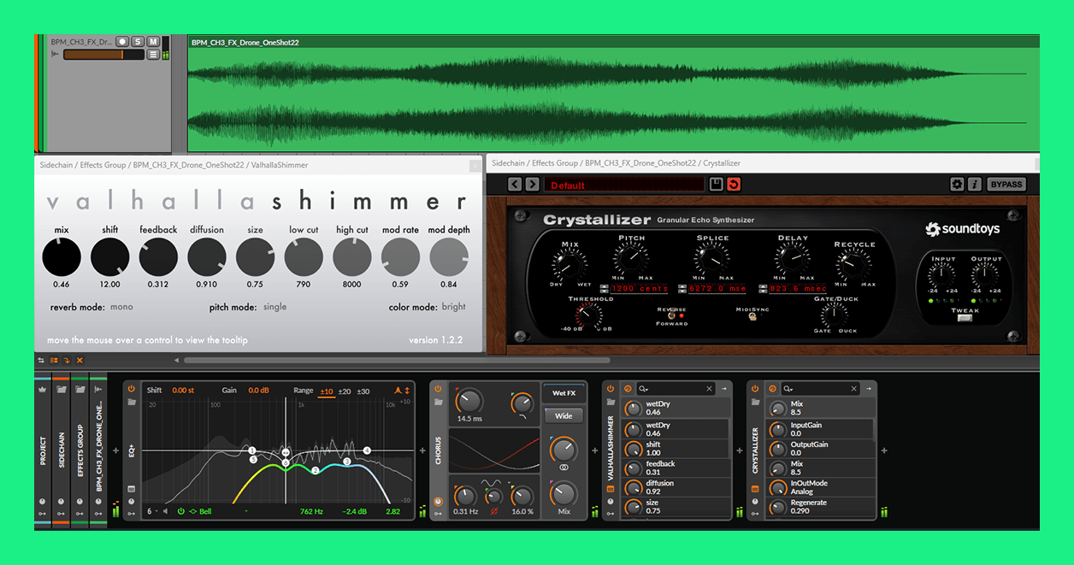Click the Crystallizer info icon
The image size is (1074, 565).
(x=974, y=185)
